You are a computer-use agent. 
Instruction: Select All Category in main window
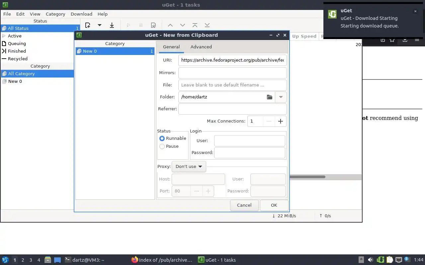(37, 74)
